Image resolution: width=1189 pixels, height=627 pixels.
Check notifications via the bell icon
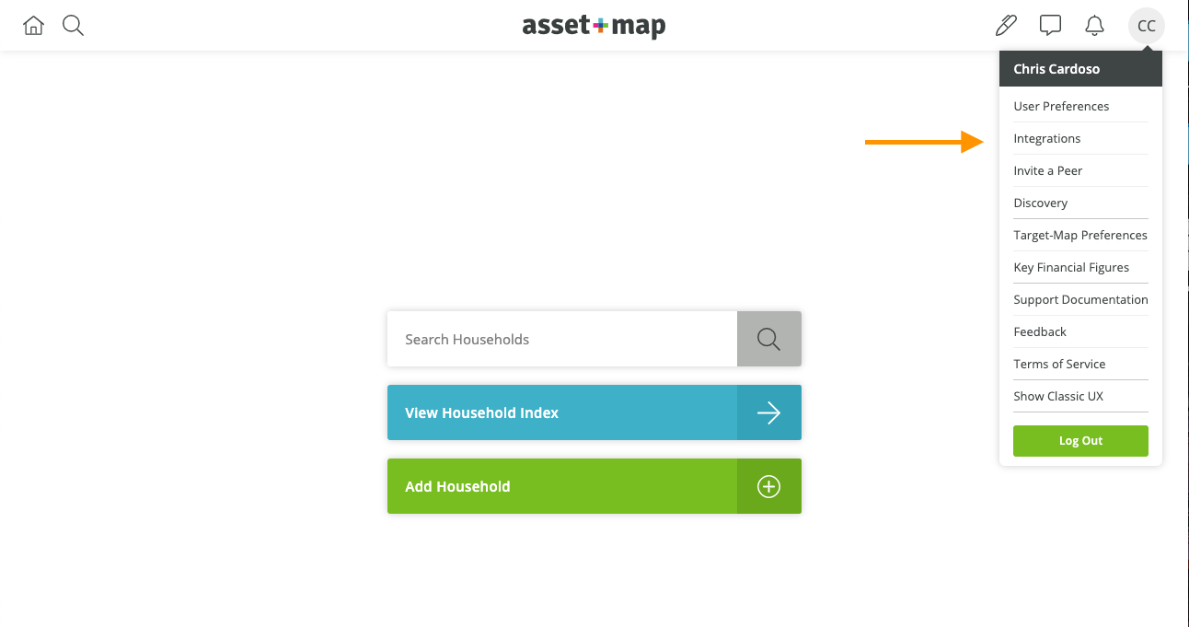click(1094, 25)
